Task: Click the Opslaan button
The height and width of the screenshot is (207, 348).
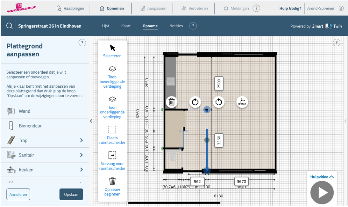Action: [71, 194]
